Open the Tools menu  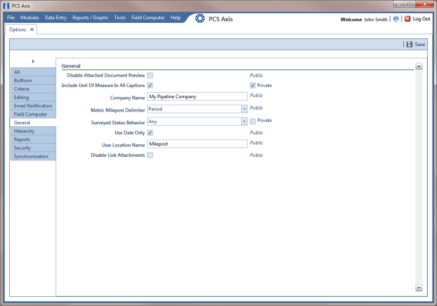click(x=120, y=18)
